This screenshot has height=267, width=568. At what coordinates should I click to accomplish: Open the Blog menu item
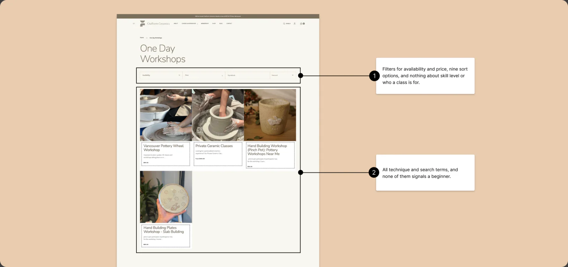click(221, 24)
